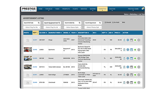Screen dimensions: 165x101
Task: Click the play circle icon in row 32492
Action: [139, 67]
